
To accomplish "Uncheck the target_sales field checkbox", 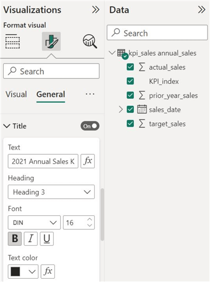I will click(x=130, y=123).
